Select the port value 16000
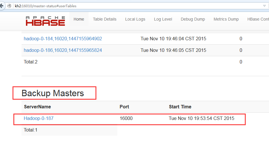Screen dimensions: 269x144 pyautogui.click(x=126, y=118)
